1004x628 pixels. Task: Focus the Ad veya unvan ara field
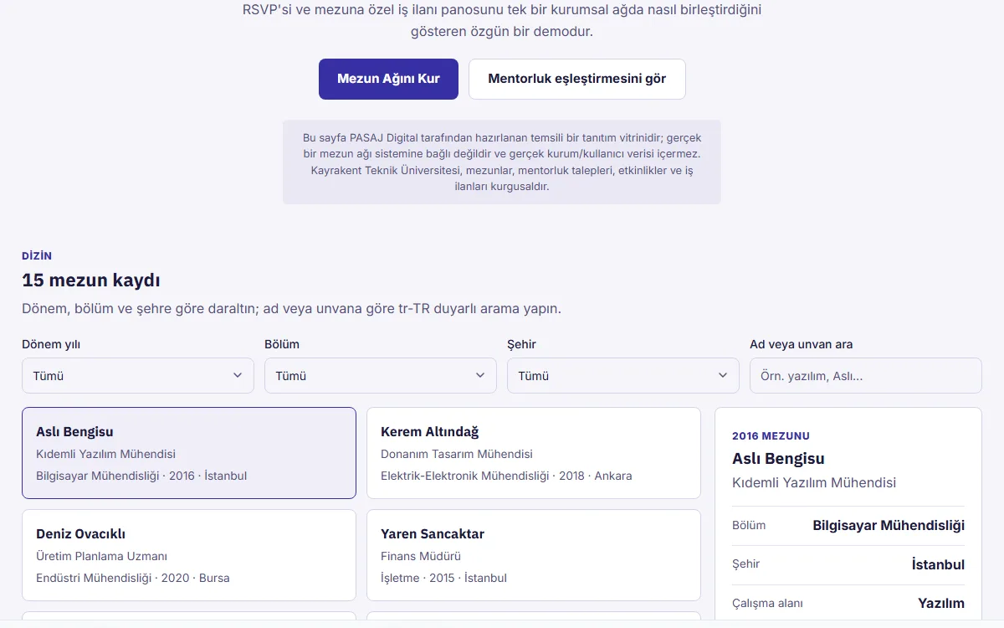pyautogui.click(x=866, y=376)
